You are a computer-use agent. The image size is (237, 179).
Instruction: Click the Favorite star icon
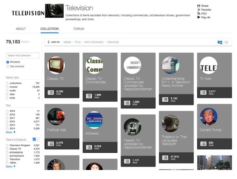click(199, 10)
